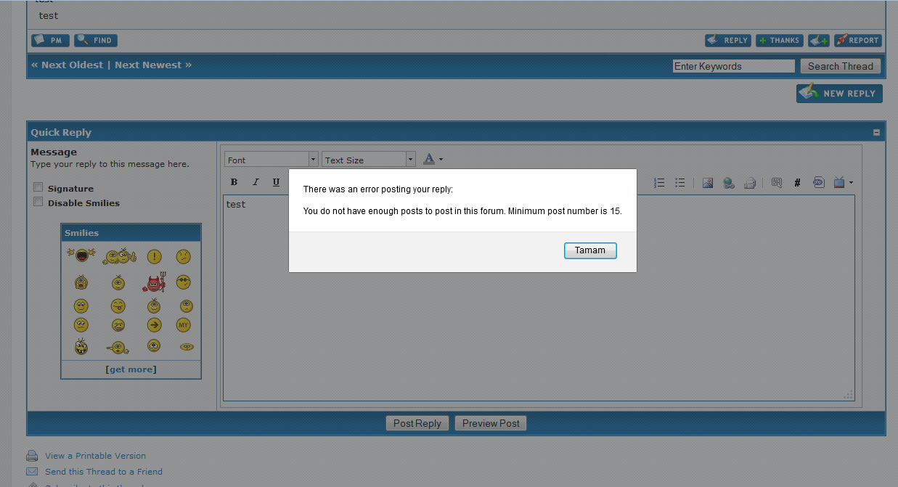Click the font color letter A icon
The width and height of the screenshot is (898, 487).
click(x=428, y=159)
